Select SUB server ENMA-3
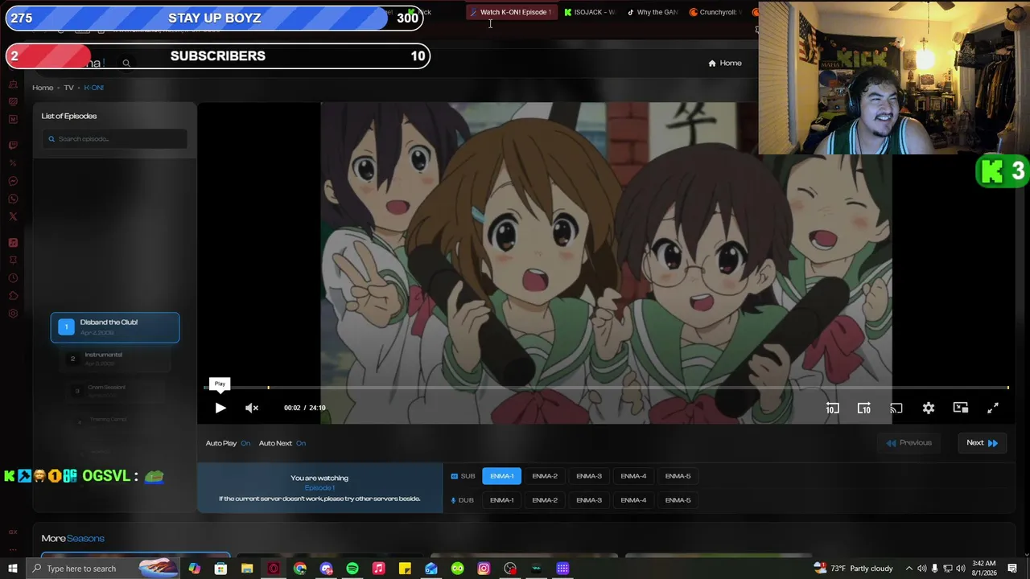This screenshot has height=579, width=1030. [589, 476]
